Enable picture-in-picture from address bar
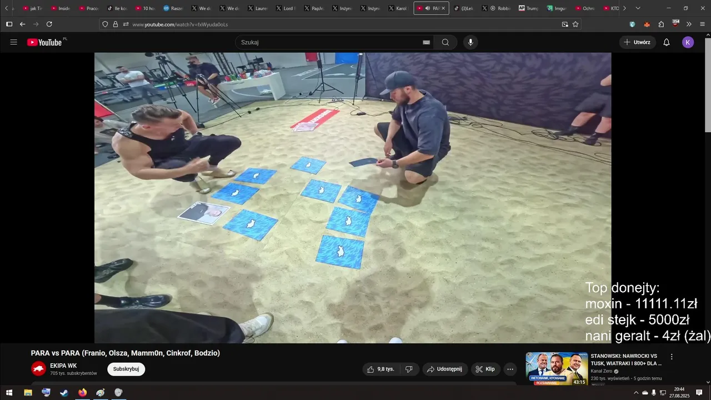 tap(565, 24)
